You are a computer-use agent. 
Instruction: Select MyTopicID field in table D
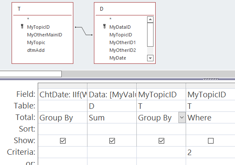[121, 35]
